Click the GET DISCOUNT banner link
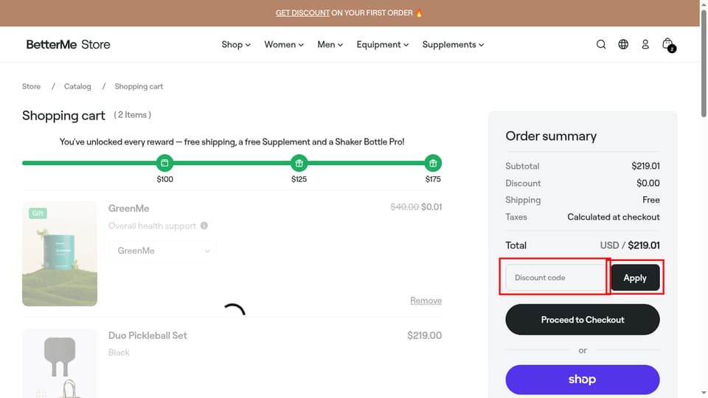Screen dimensions: 708x398 click(302, 13)
